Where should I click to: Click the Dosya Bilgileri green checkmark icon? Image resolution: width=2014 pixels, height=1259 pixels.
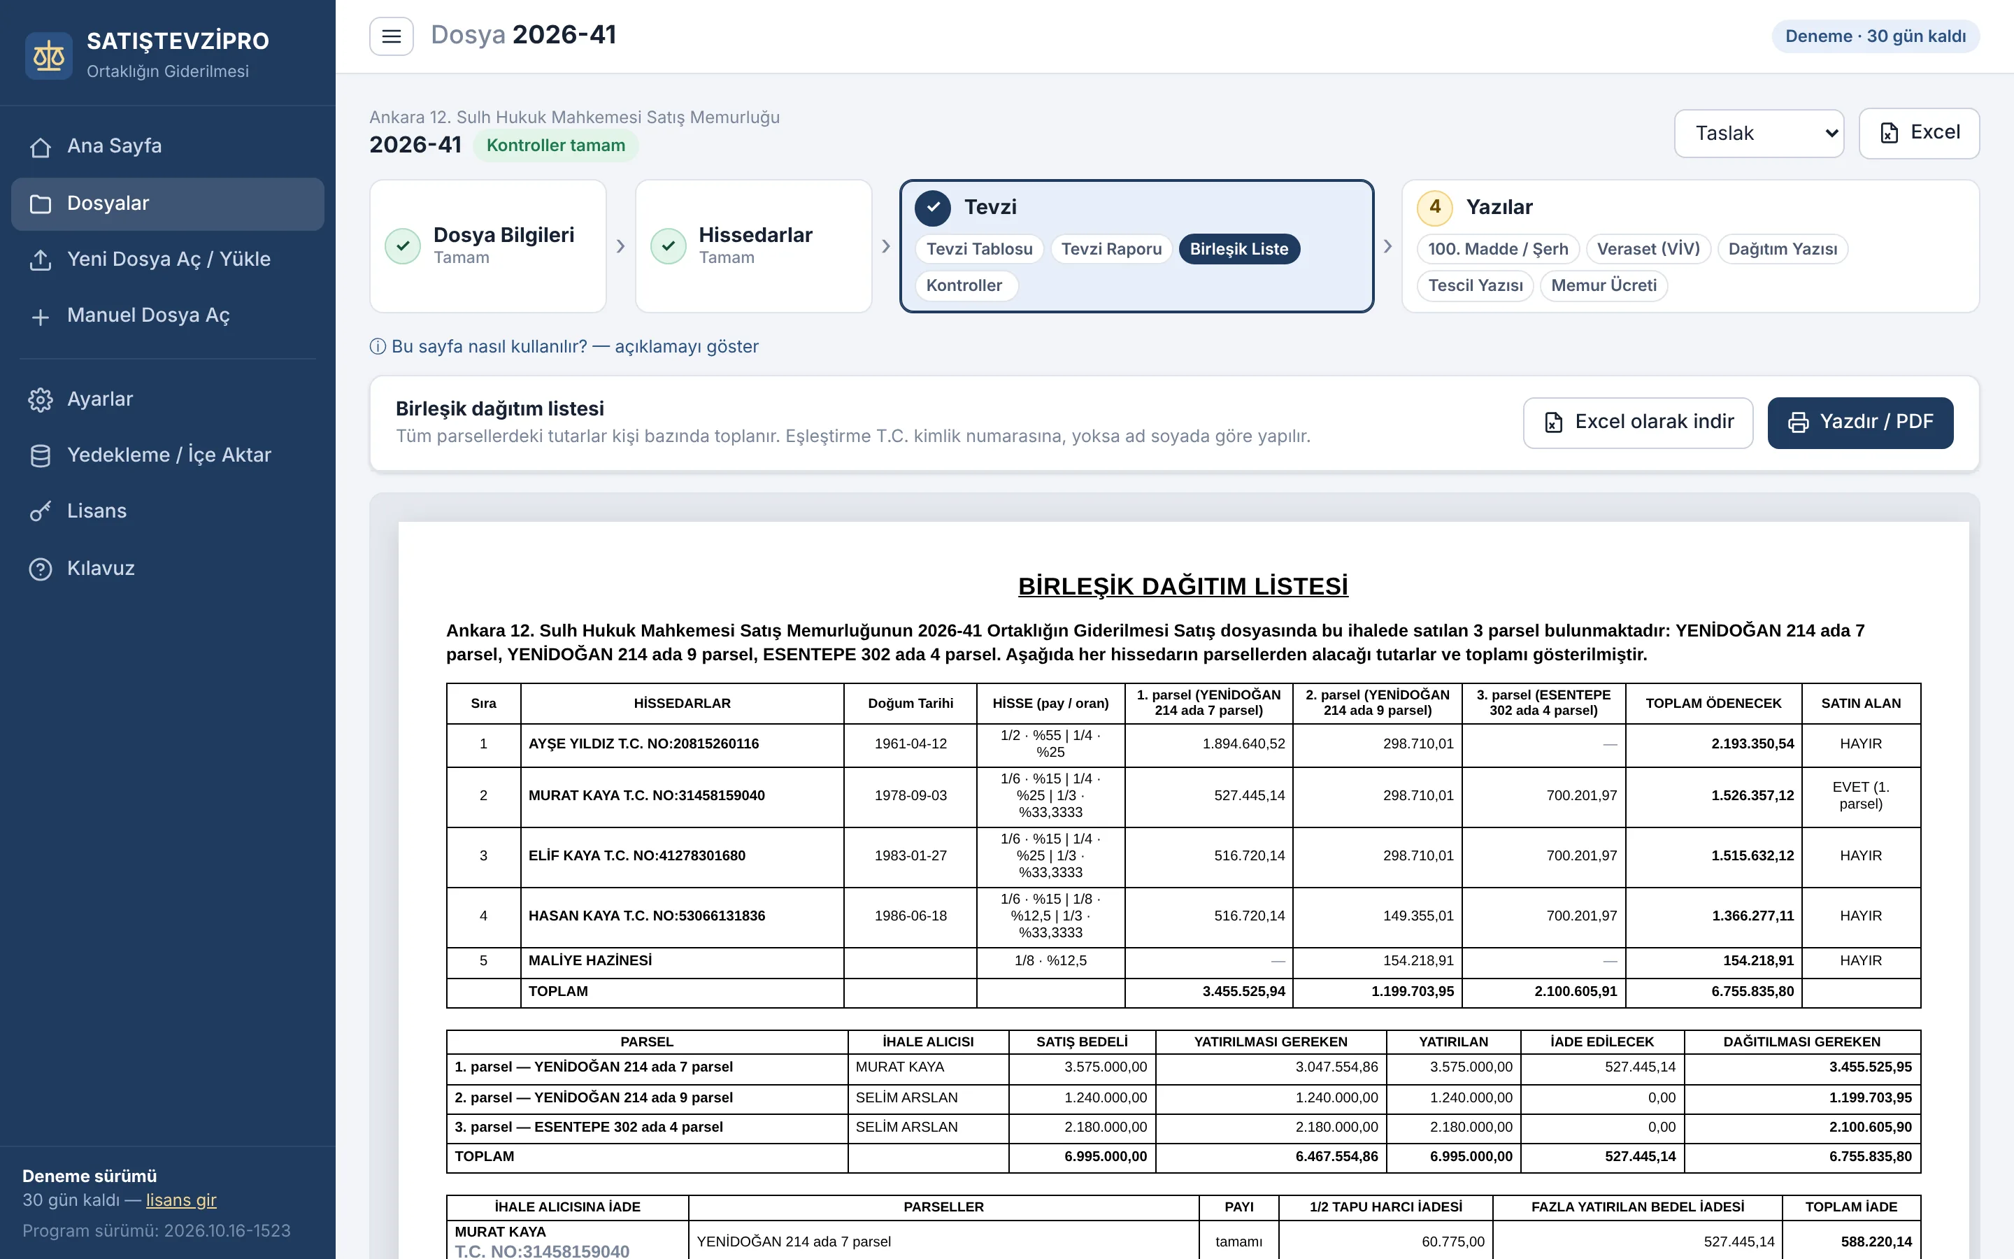(x=403, y=246)
